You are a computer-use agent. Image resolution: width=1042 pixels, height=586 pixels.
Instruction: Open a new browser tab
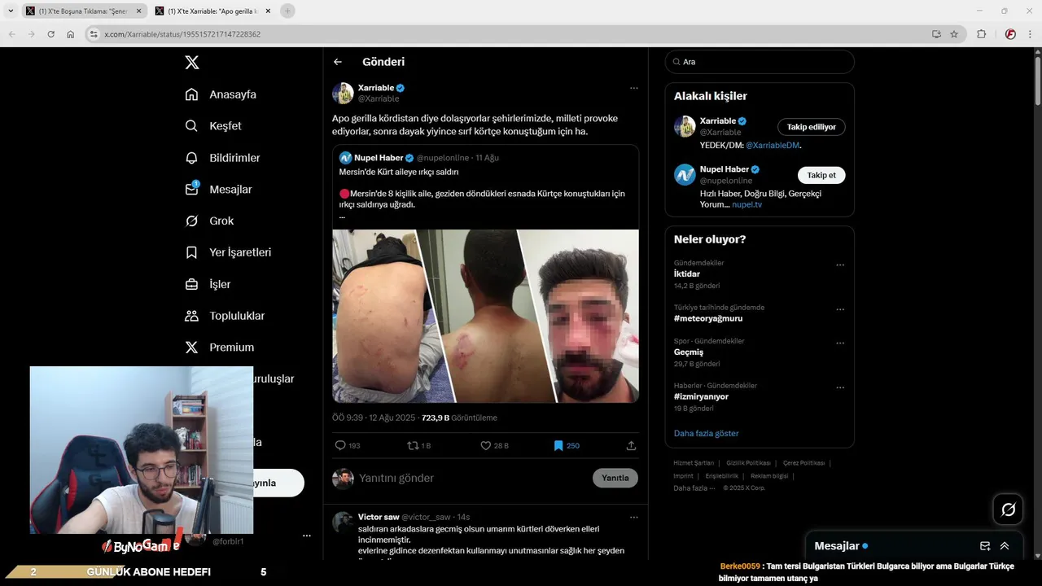tap(287, 11)
